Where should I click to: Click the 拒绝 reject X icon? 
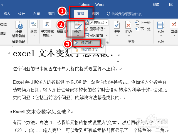128,25
